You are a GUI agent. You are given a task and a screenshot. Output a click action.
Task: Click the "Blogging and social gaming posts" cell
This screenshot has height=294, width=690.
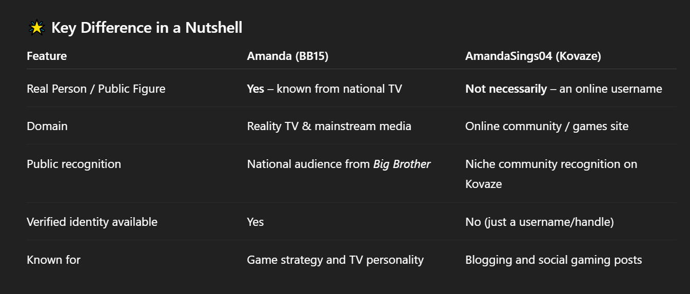(x=553, y=260)
